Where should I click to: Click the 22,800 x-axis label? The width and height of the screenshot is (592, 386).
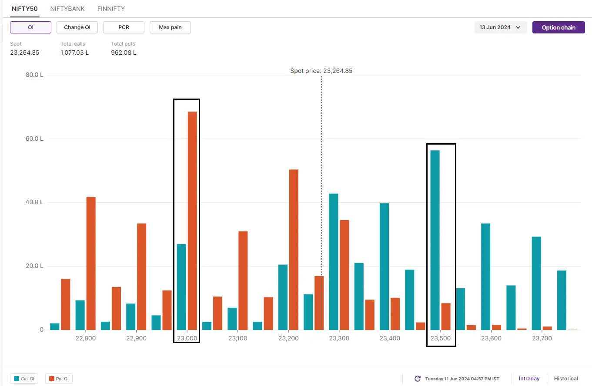(86, 338)
